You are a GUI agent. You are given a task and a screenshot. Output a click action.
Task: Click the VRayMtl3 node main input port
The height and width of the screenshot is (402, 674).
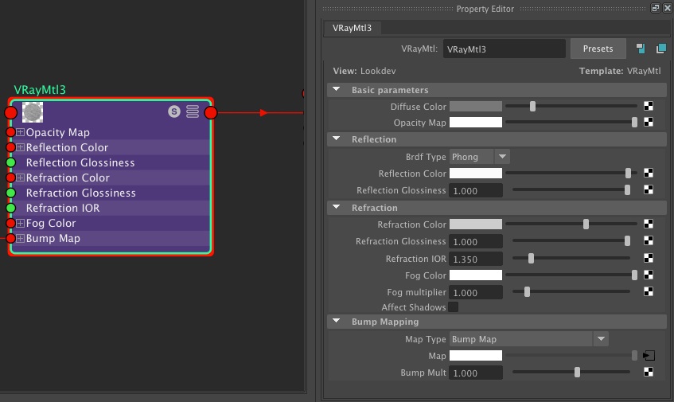[x=11, y=113]
